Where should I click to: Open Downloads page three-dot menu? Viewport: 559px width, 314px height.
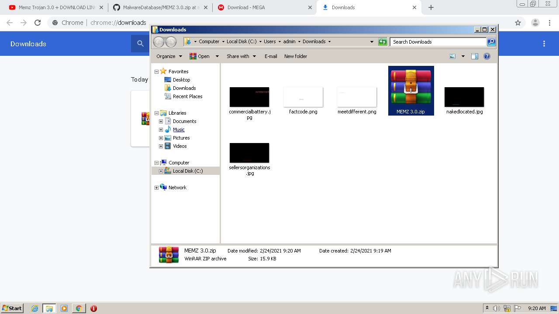coord(544,44)
